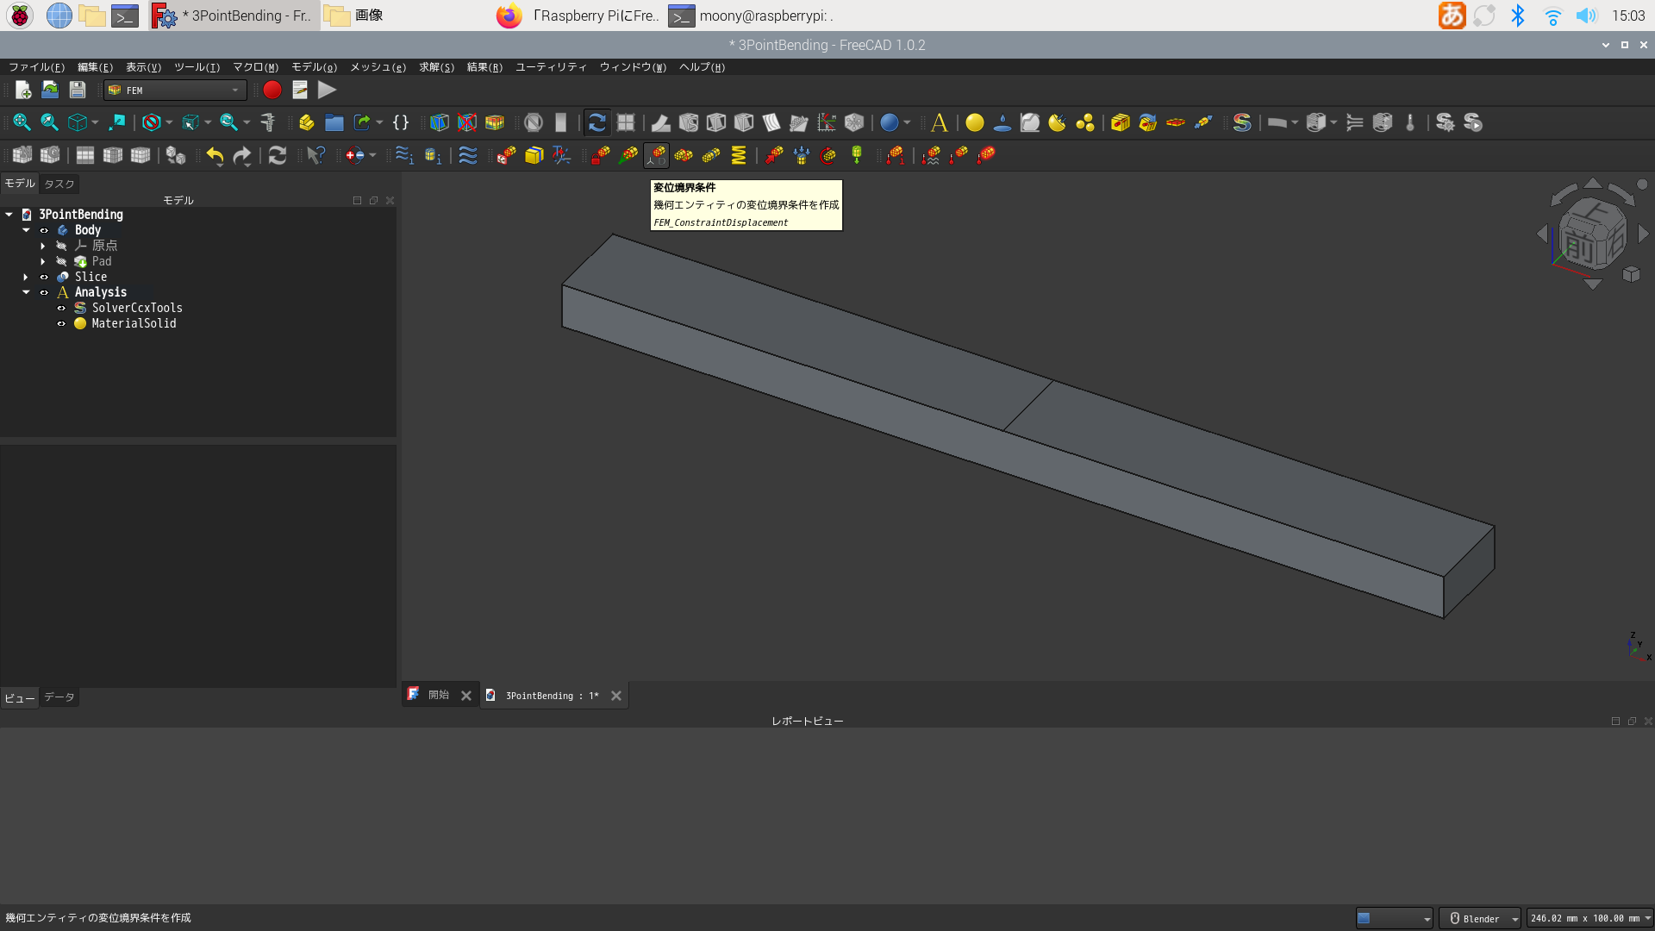Click the CalculiX solver icon
This screenshot has height=931, width=1655.
(x=1241, y=122)
